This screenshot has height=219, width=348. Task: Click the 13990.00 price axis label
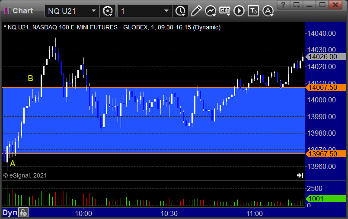[321, 117]
